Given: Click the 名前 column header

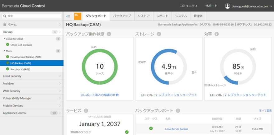Looking at the screenshot, I should coord(168,119).
